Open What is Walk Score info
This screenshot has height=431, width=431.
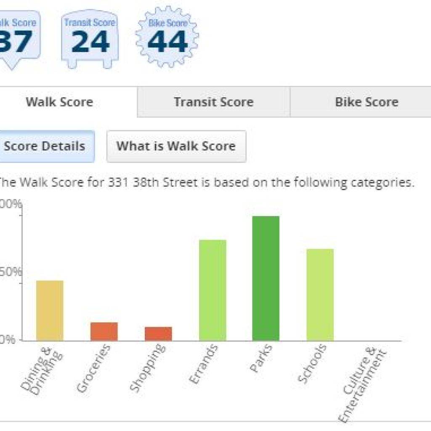(x=176, y=146)
